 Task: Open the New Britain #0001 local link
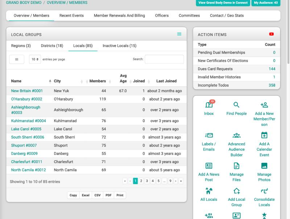point(27,91)
